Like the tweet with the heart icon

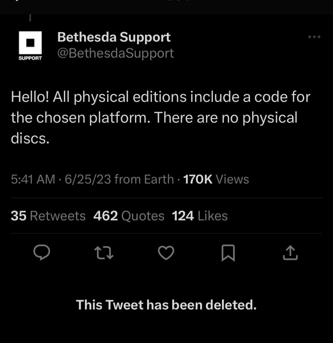pyautogui.click(x=166, y=253)
